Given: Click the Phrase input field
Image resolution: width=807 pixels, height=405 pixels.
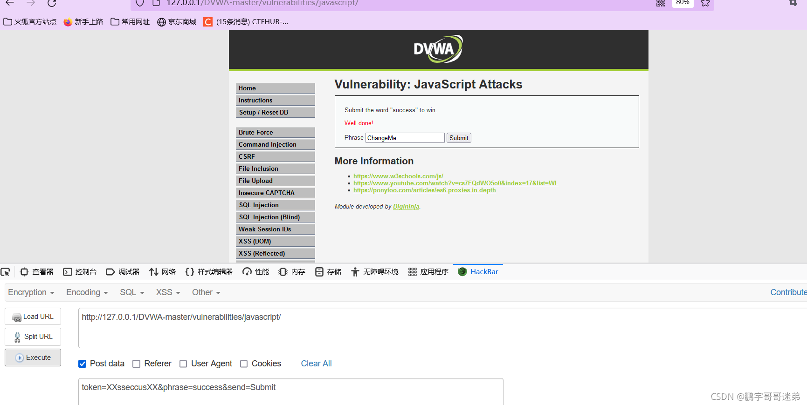Looking at the screenshot, I should [x=405, y=138].
